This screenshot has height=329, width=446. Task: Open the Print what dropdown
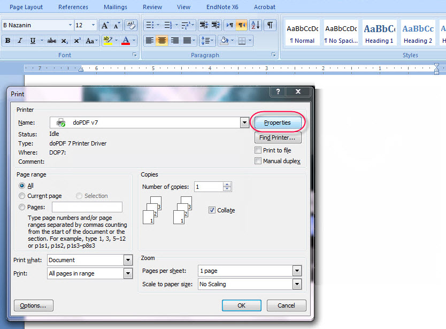[128, 260]
